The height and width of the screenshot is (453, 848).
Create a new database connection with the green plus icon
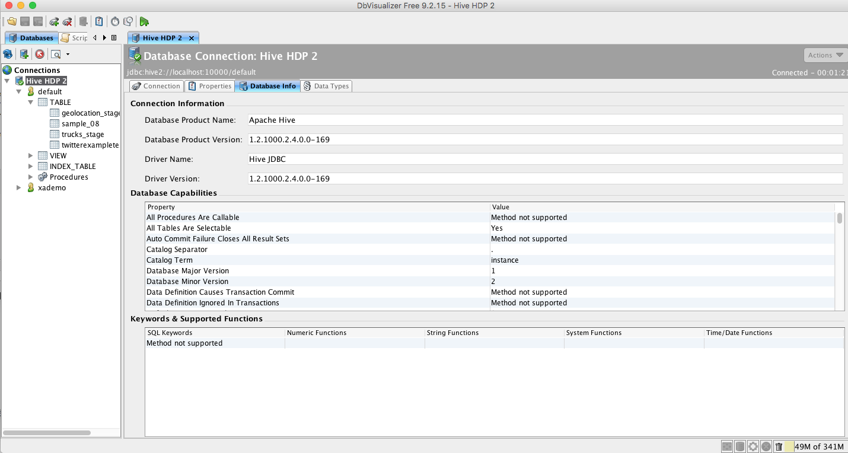coord(54,22)
